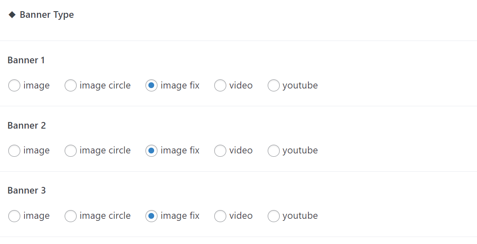Click the Banner 2 label
The image size is (477, 244).
pyautogui.click(x=27, y=125)
